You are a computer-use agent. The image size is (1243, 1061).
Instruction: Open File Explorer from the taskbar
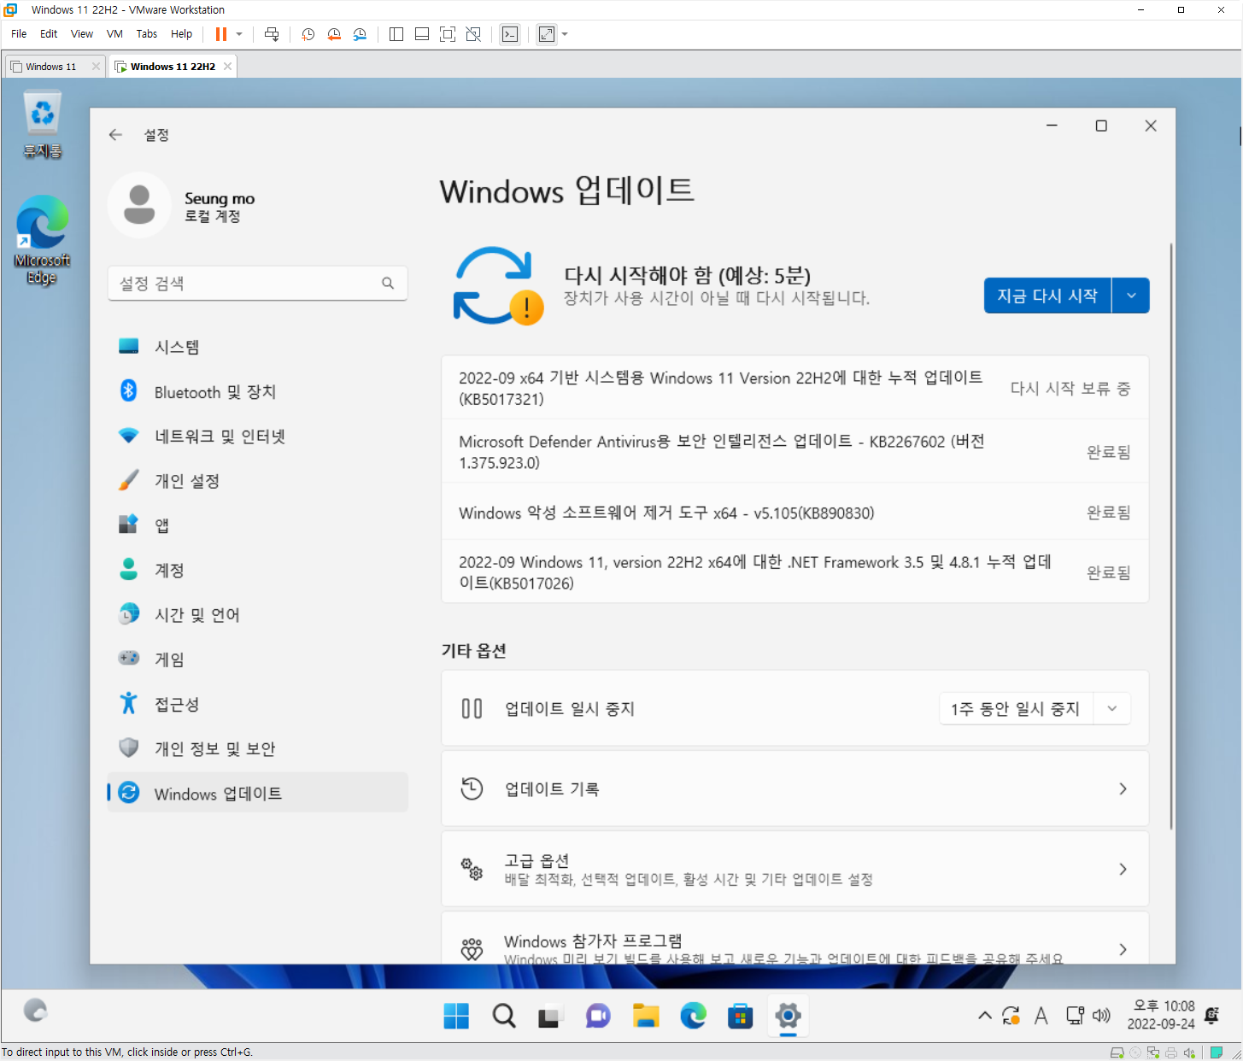click(x=646, y=1016)
